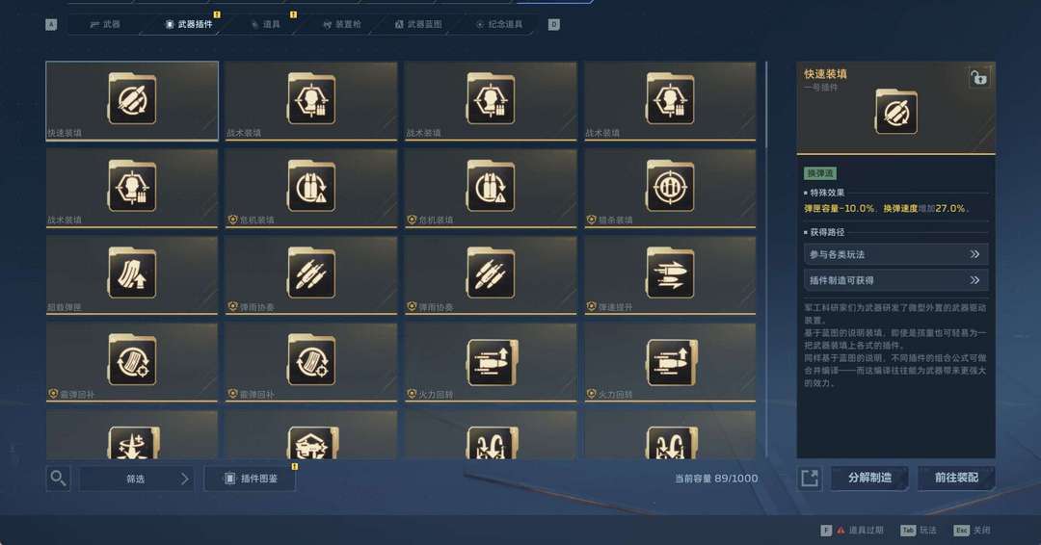Open search with the magnifier icon
1041x545 pixels.
(x=59, y=478)
